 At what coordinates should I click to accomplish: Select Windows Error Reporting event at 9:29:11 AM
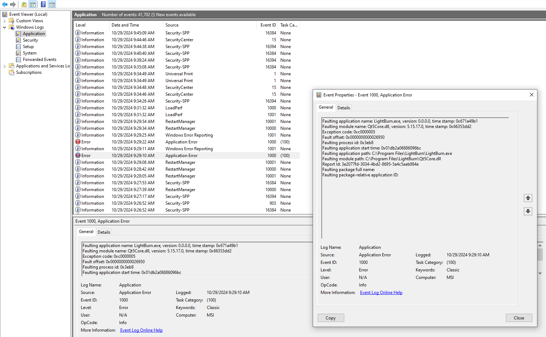point(187,149)
